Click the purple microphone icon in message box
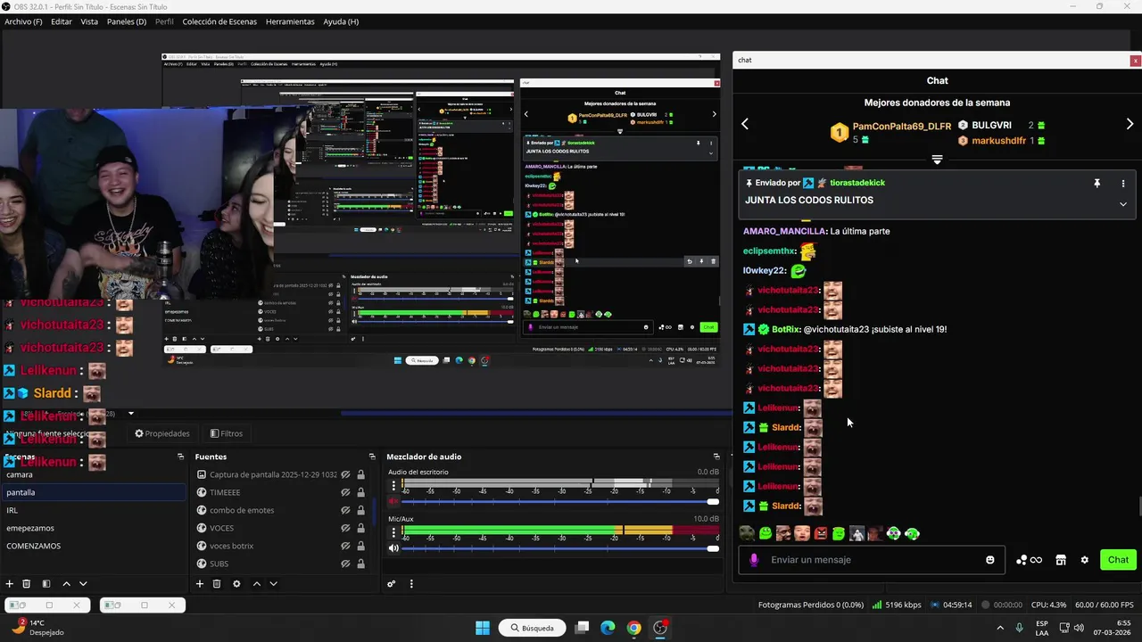1142x642 pixels. [x=754, y=560]
